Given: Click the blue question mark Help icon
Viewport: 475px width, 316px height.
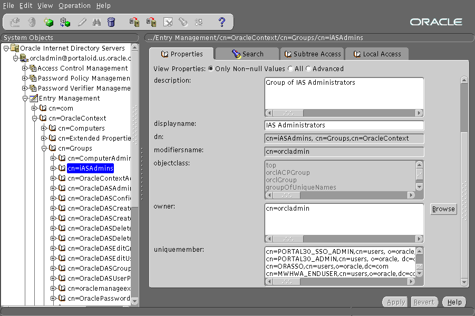Looking at the screenshot, I should pos(222,22).
